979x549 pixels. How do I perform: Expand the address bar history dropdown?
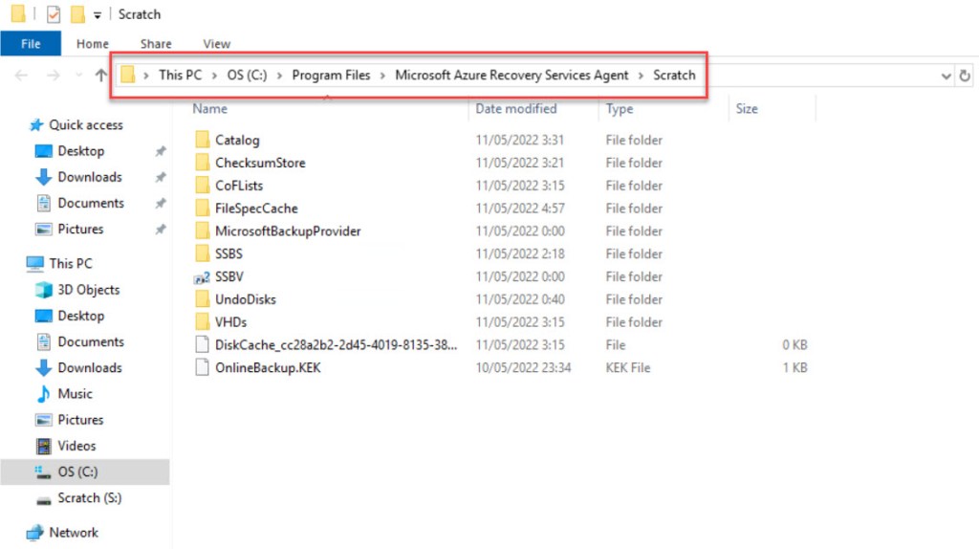coord(946,76)
